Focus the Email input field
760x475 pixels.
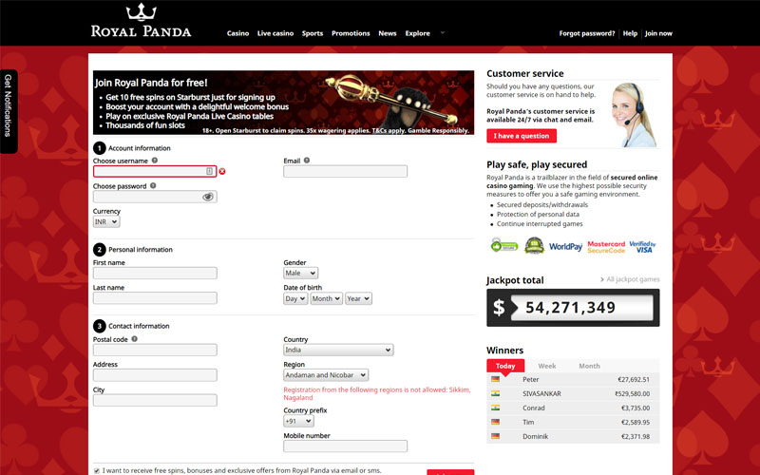[345, 171]
